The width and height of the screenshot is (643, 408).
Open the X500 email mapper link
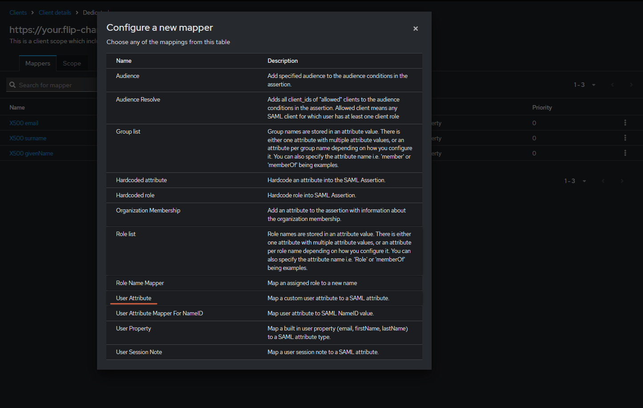tap(24, 123)
